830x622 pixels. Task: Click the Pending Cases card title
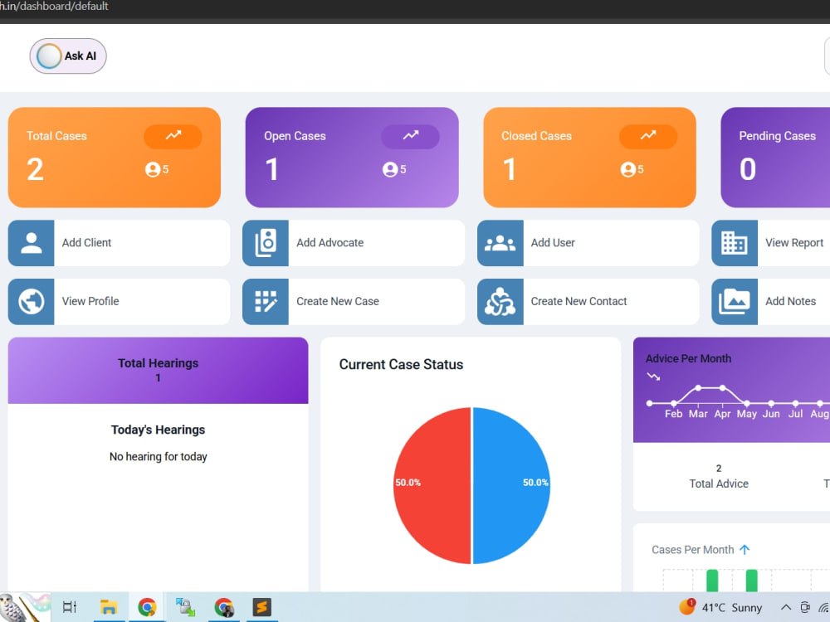(777, 136)
